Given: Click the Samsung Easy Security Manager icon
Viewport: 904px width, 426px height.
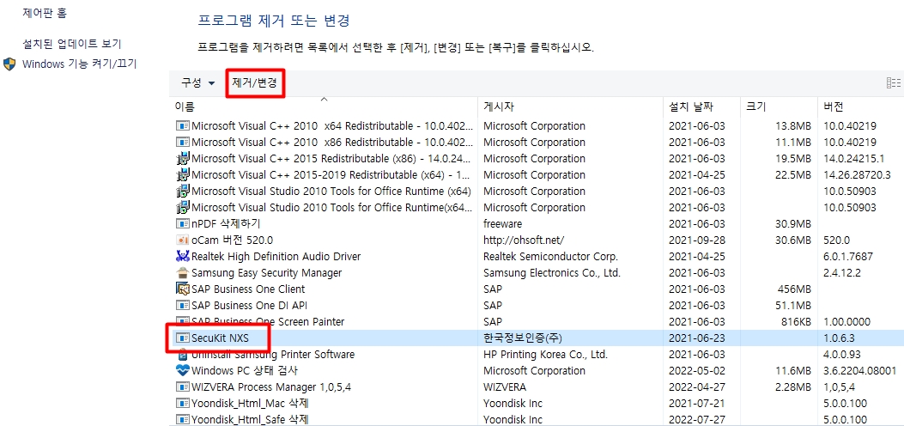Looking at the screenshot, I should tap(182, 273).
